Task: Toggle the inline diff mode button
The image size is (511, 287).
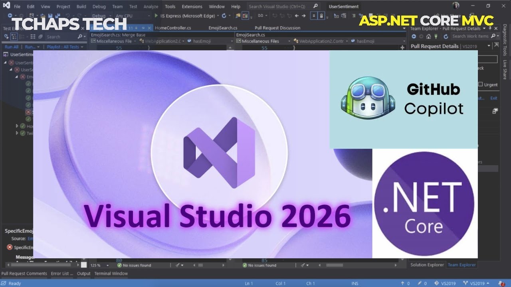Action: (x=313, y=16)
